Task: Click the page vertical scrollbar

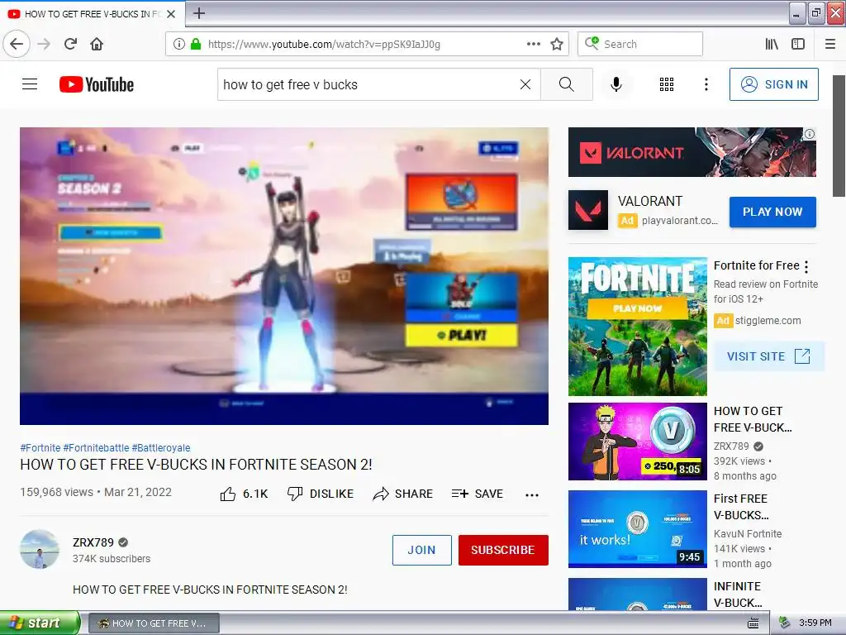Action: [839, 136]
